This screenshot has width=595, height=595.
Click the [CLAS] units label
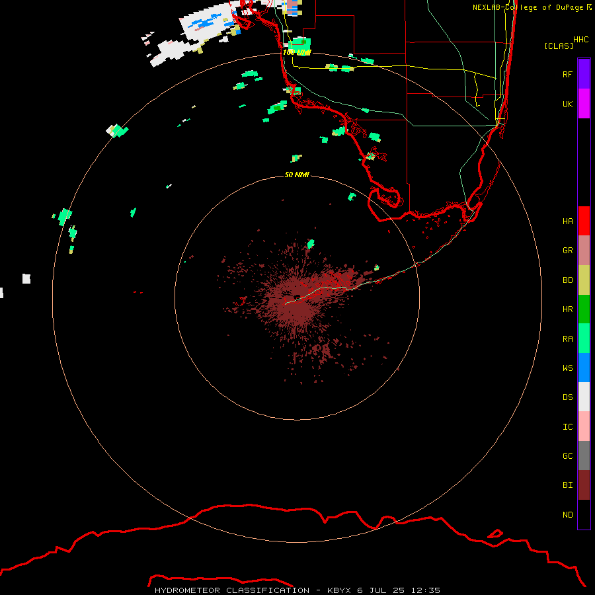(559, 46)
